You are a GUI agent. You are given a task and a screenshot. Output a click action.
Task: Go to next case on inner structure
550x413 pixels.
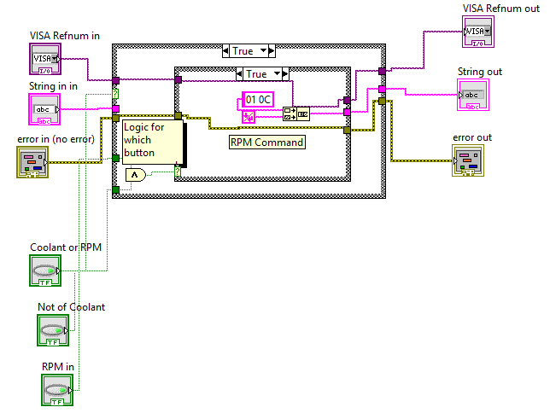coord(285,74)
